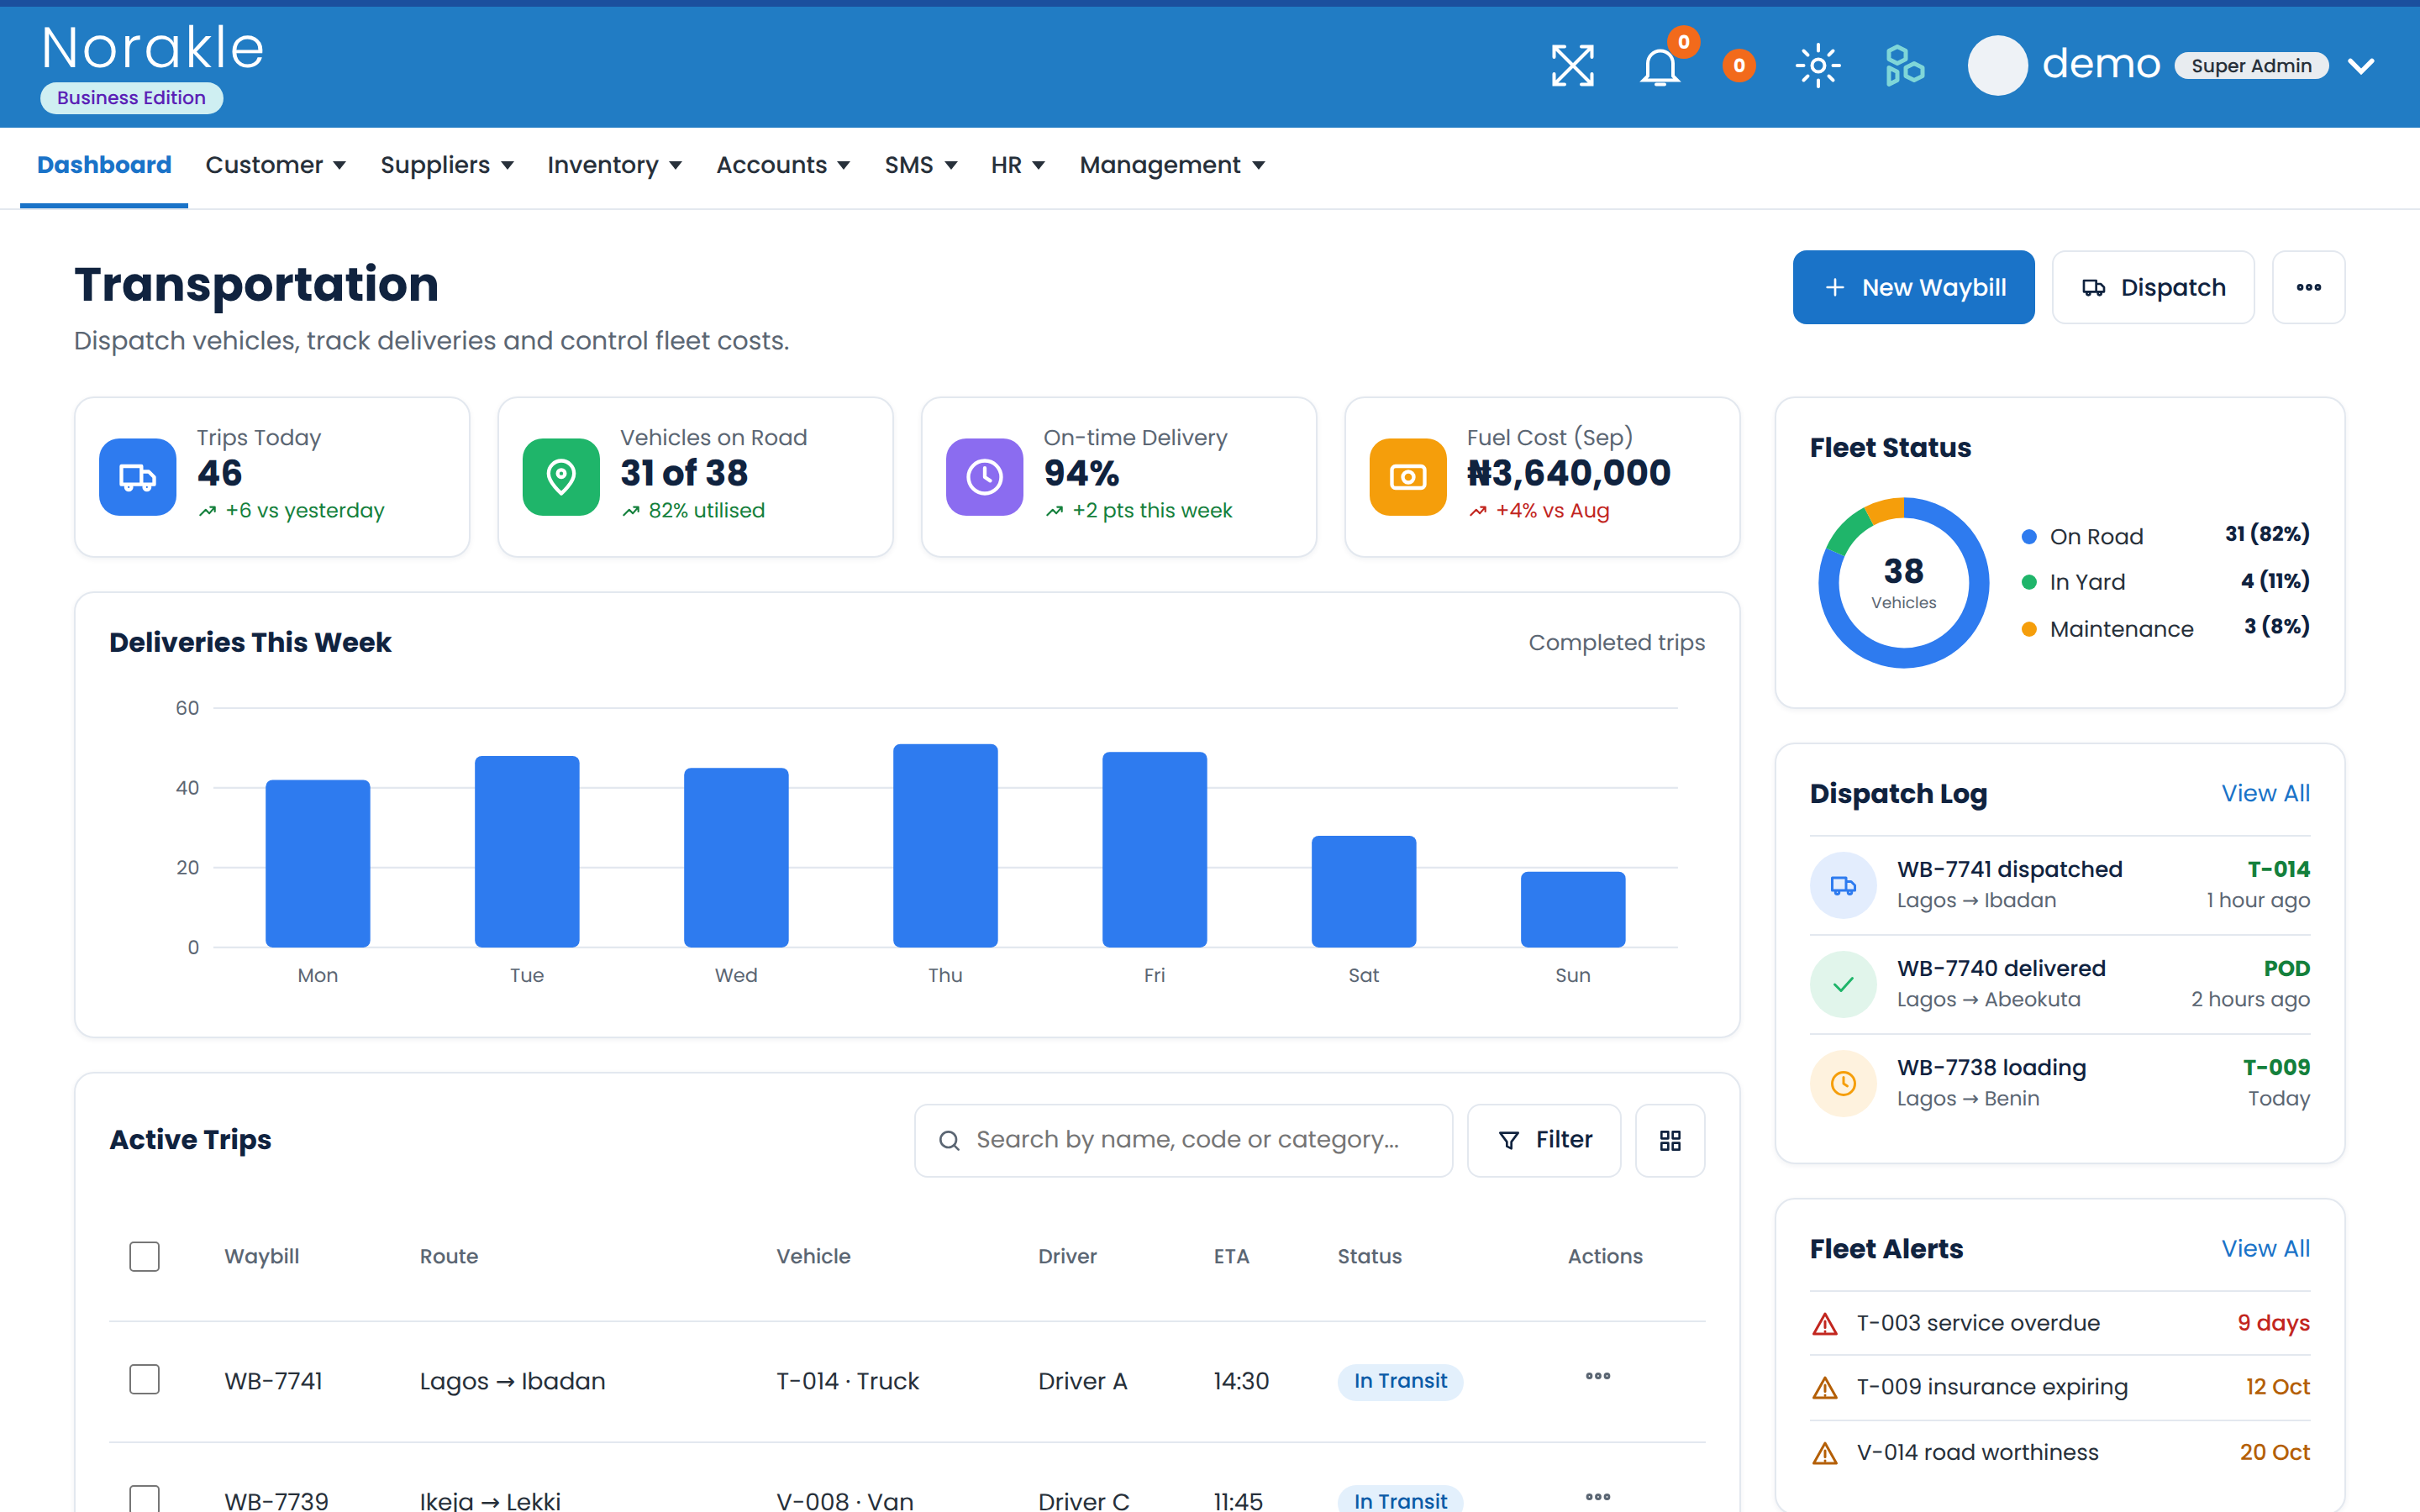Tick the select-all checkbox in Active Trips header
The image size is (2420, 1512).
click(144, 1257)
